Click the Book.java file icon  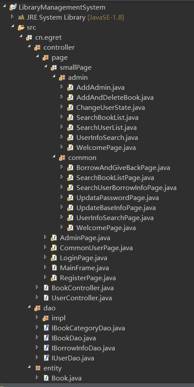click(x=46, y=378)
